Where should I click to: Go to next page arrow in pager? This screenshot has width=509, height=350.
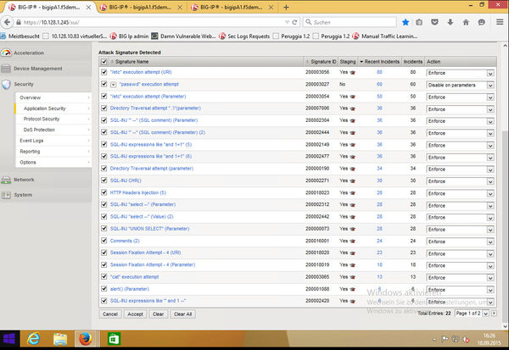tap(494, 314)
